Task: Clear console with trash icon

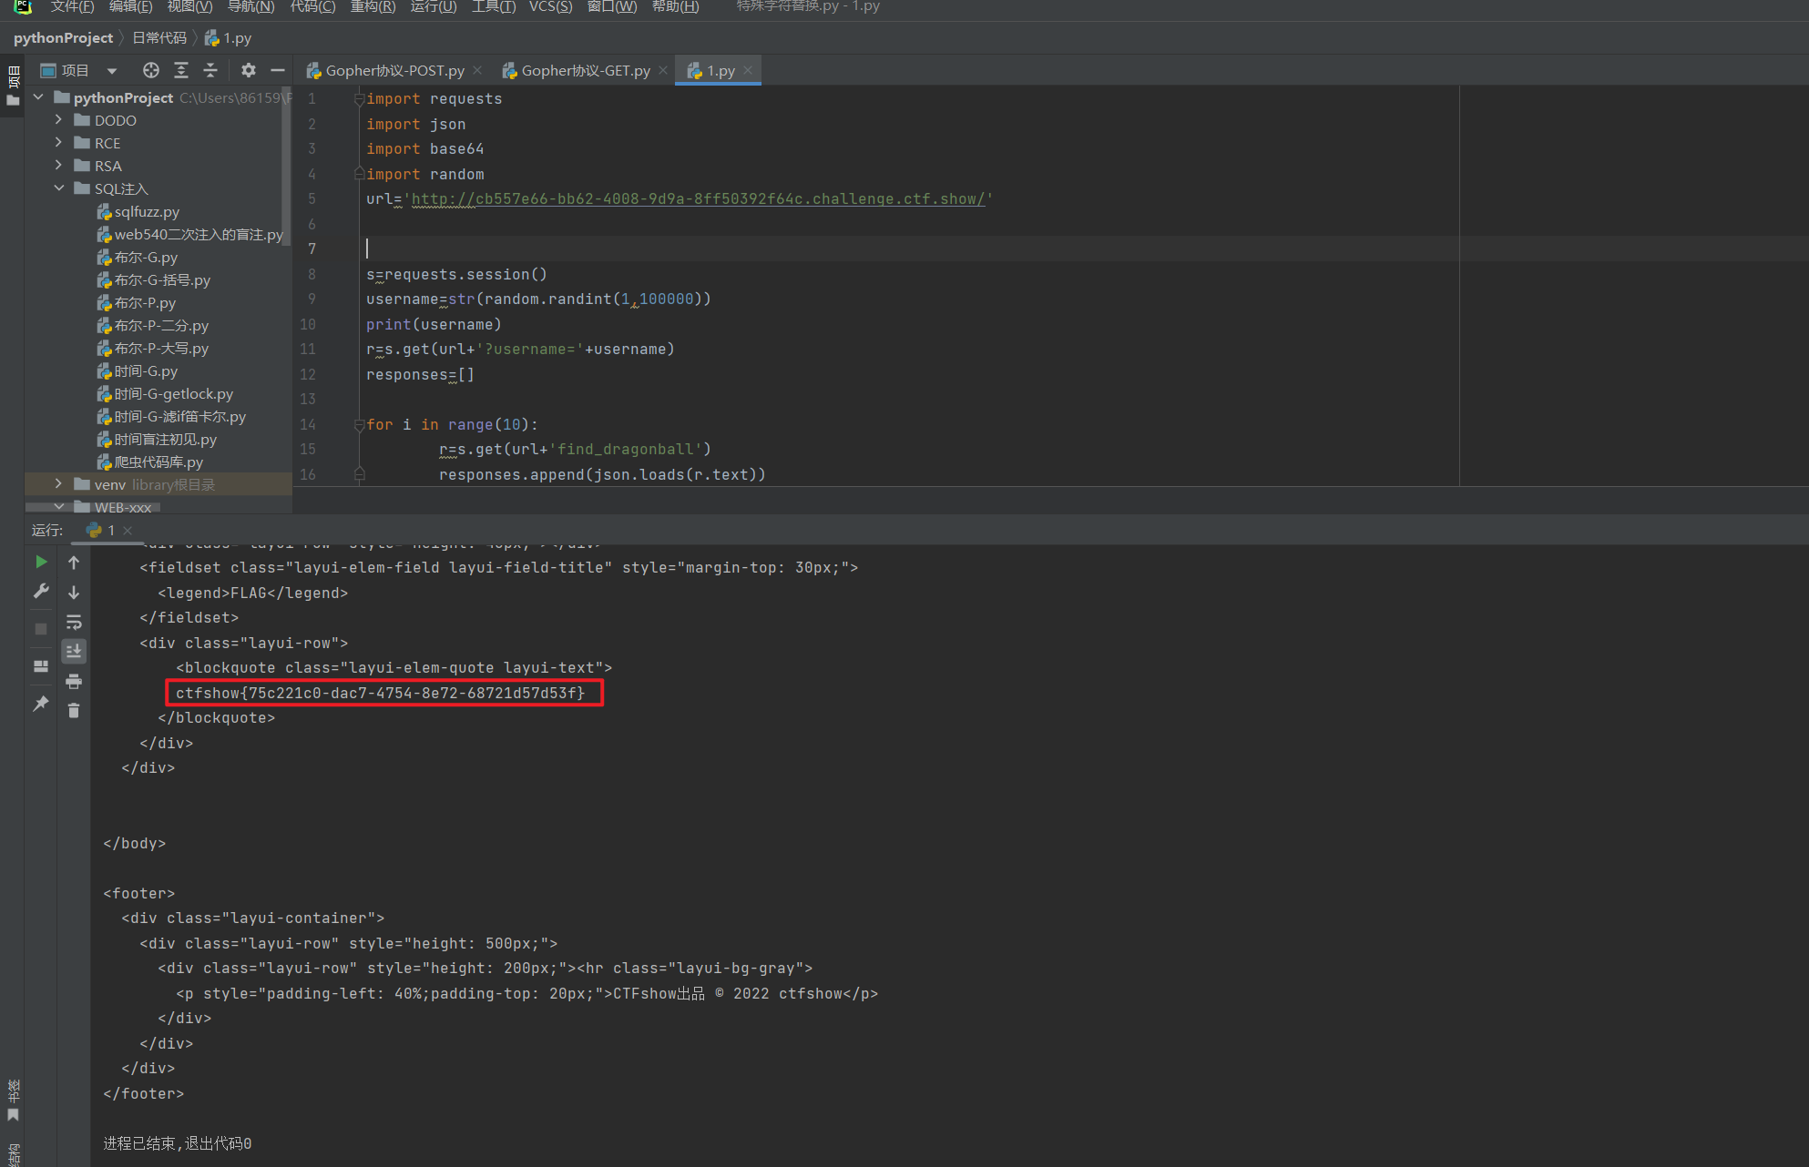Action: (x=74, y=711)
